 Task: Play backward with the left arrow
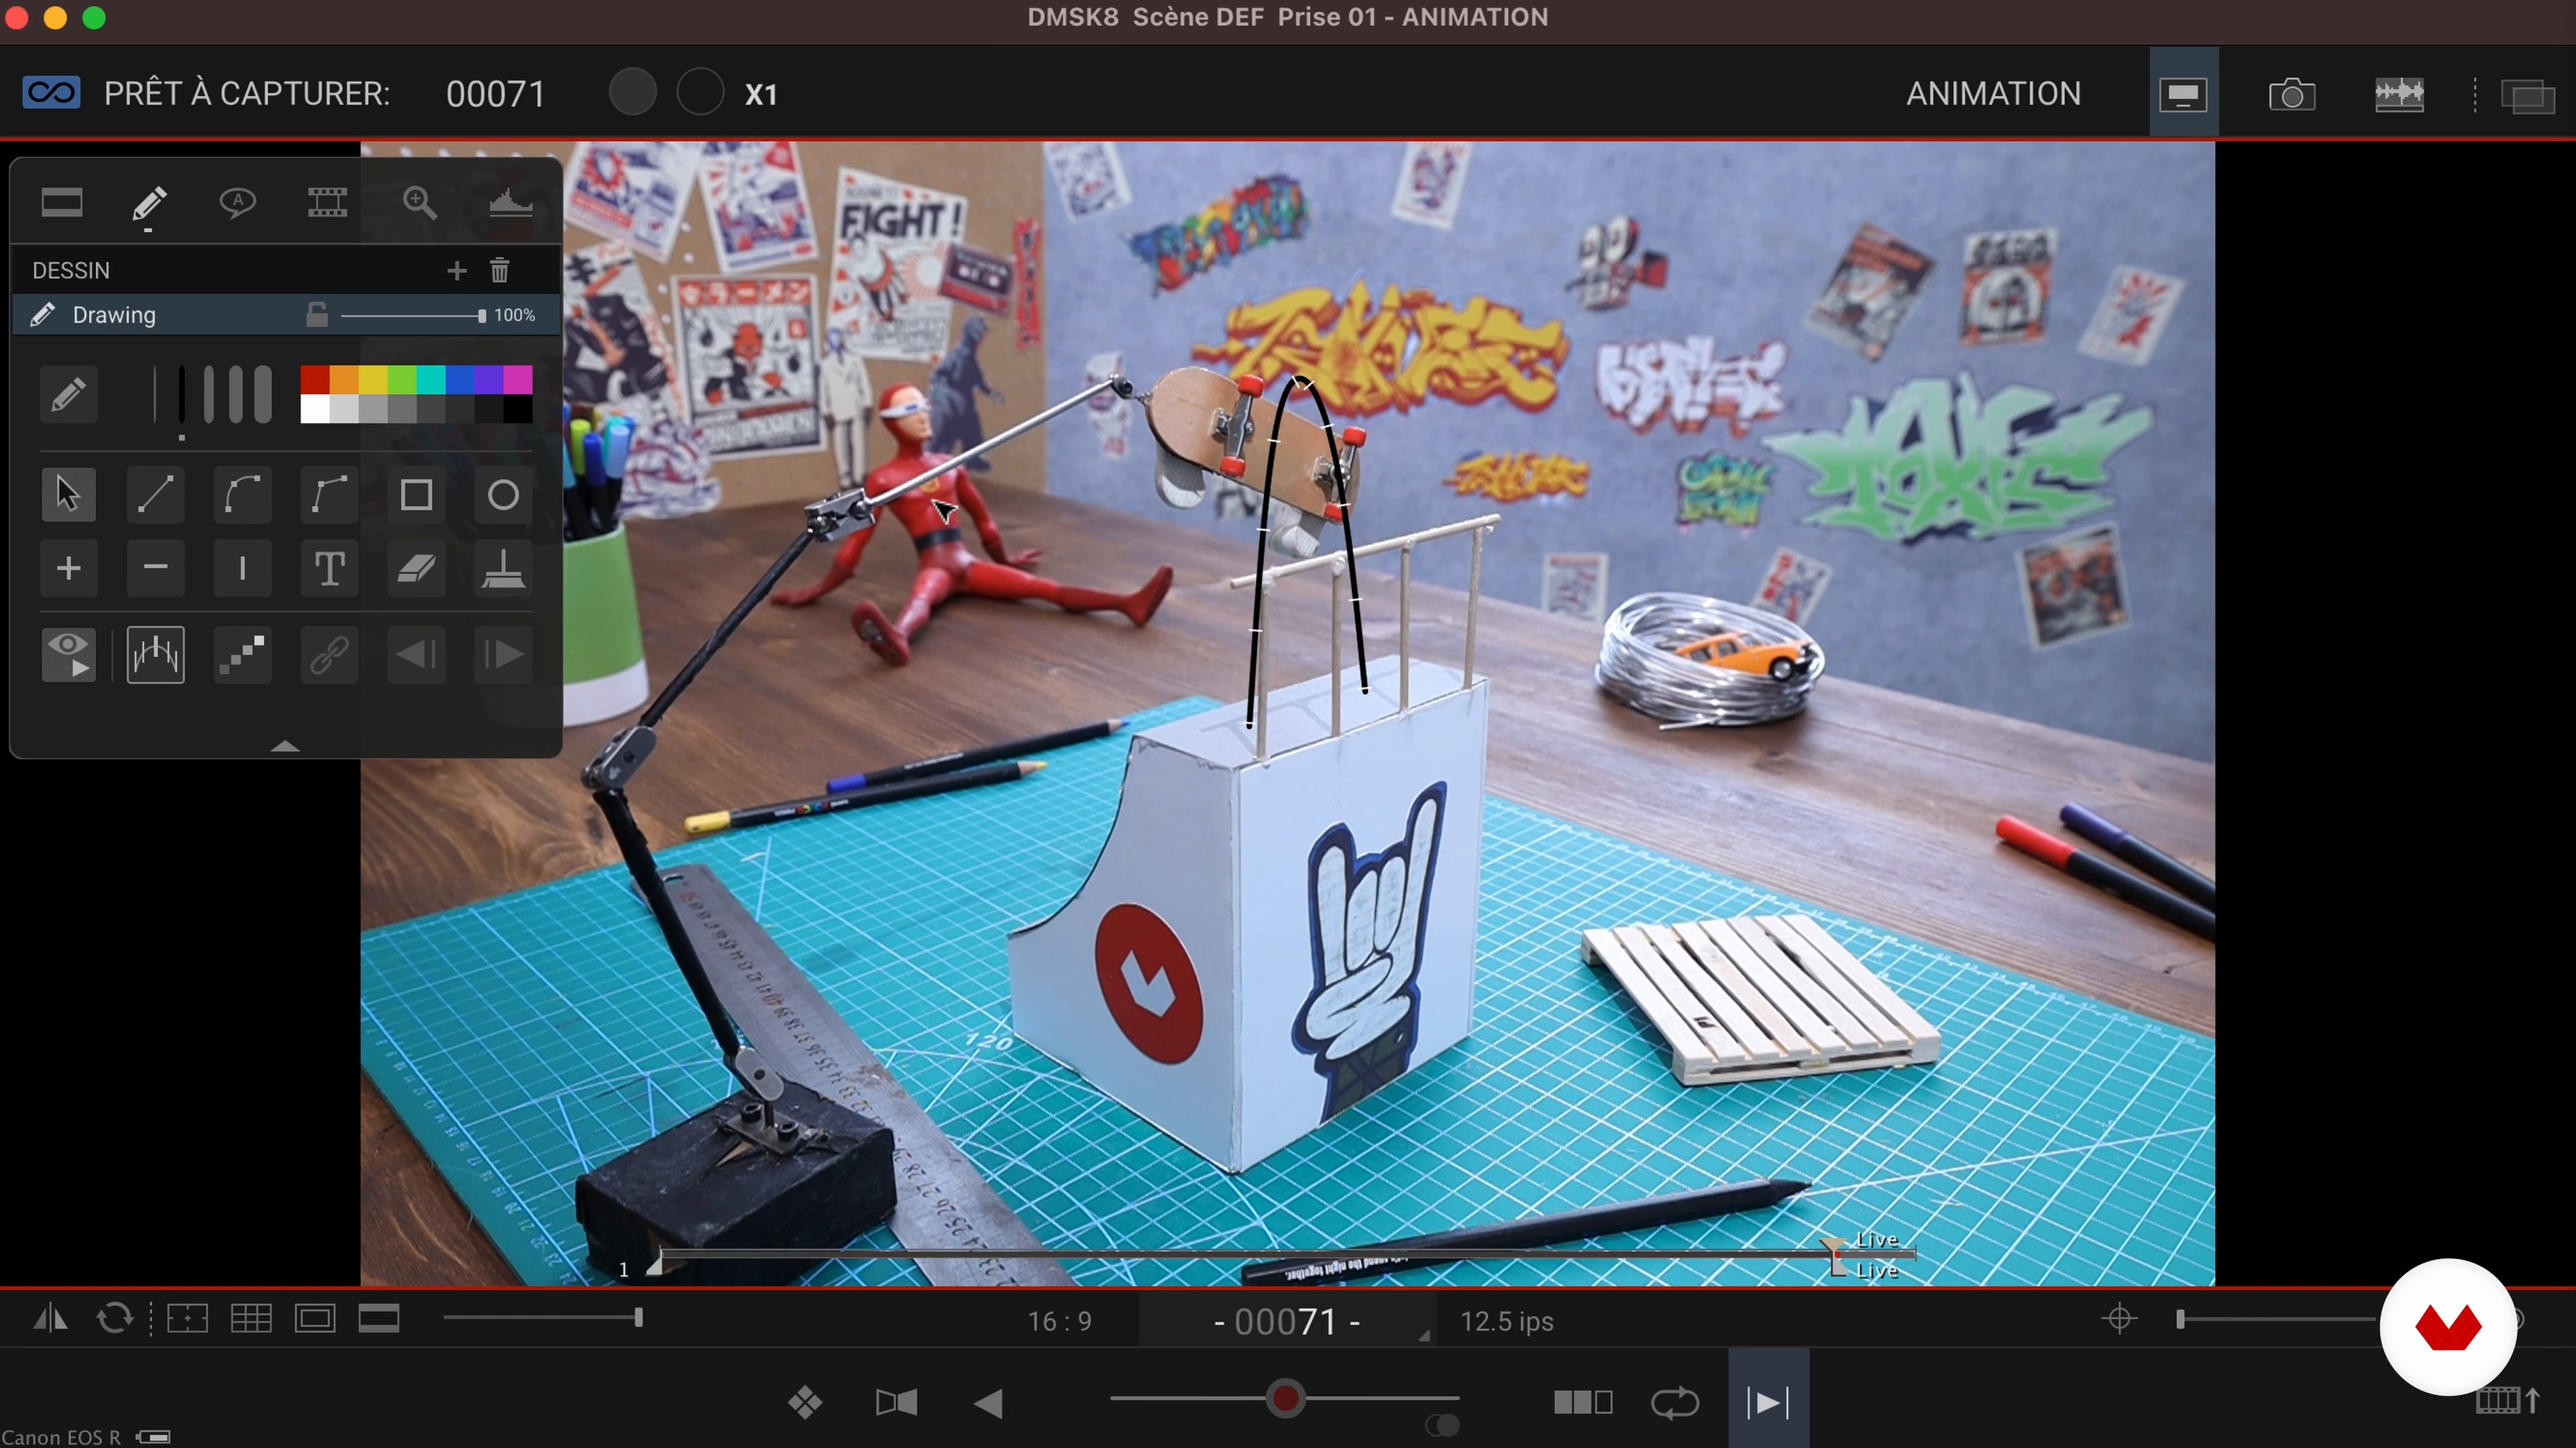(988, 1403)
